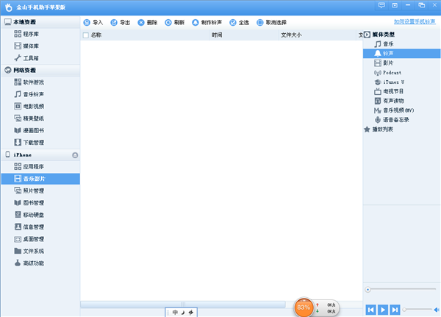Click the play button
The image size is (441, 317).
point(383,310)
